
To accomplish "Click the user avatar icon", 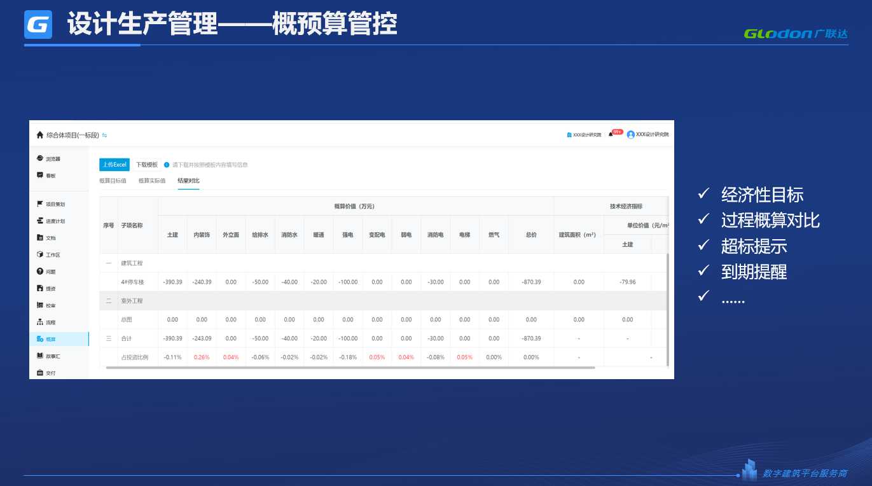I will [x=631, y=135].
